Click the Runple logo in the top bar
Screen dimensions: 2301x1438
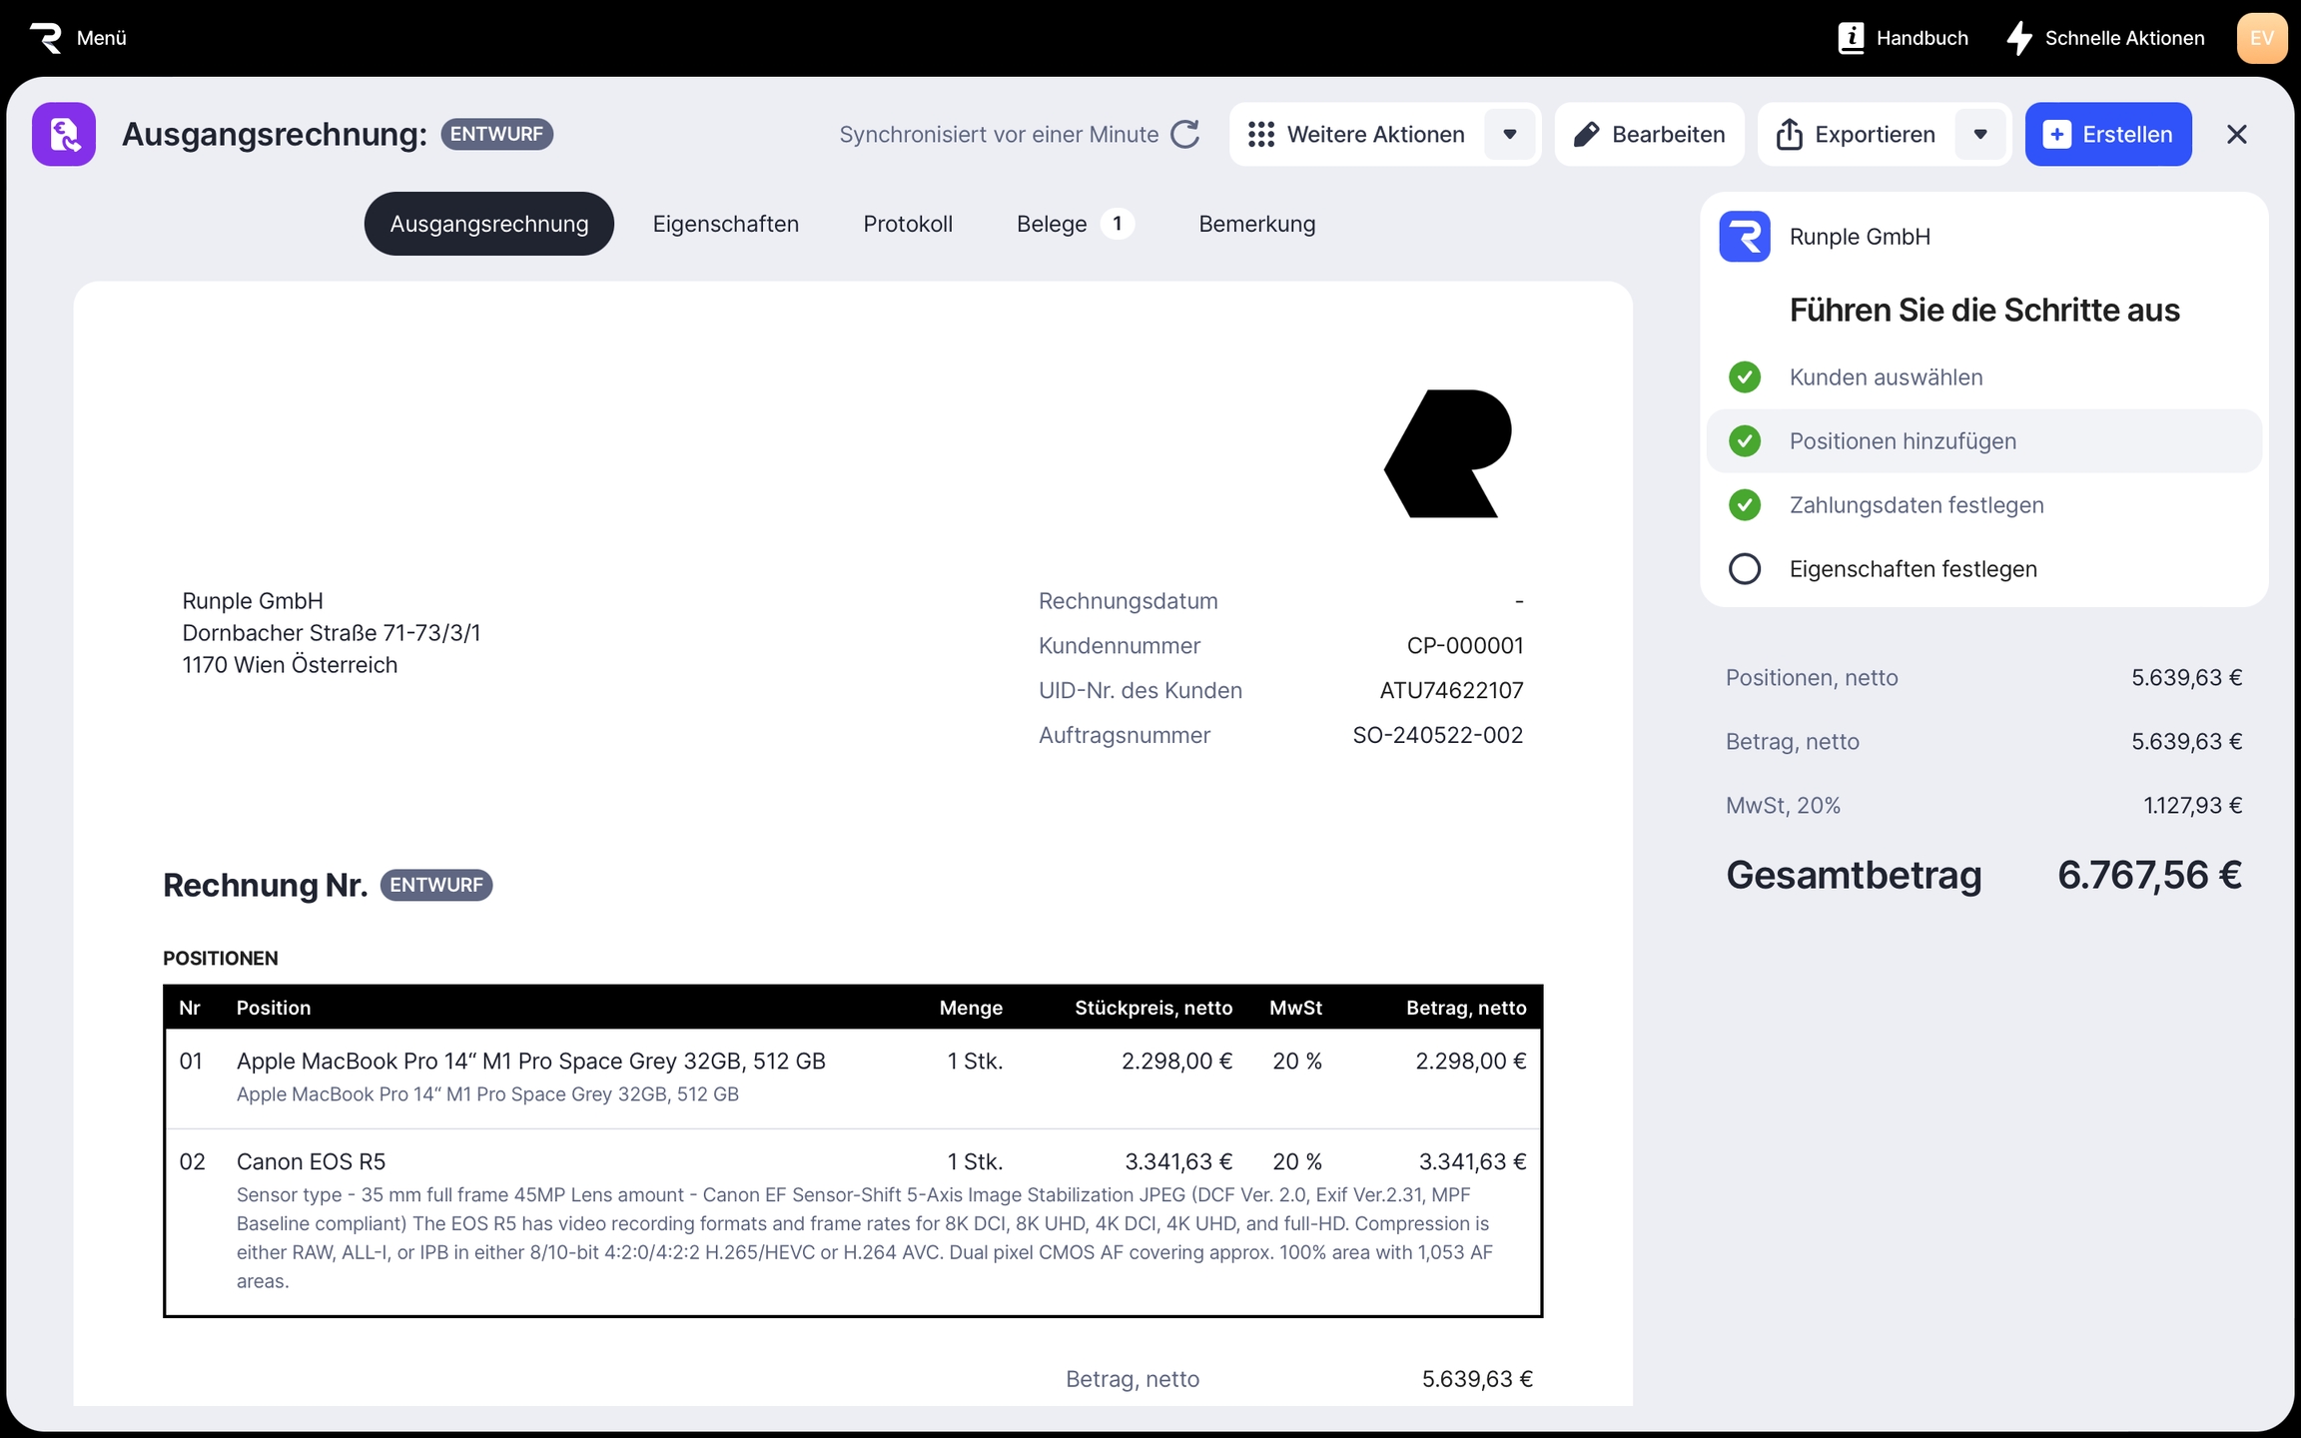pyautogui.click(x=46, y=38)
